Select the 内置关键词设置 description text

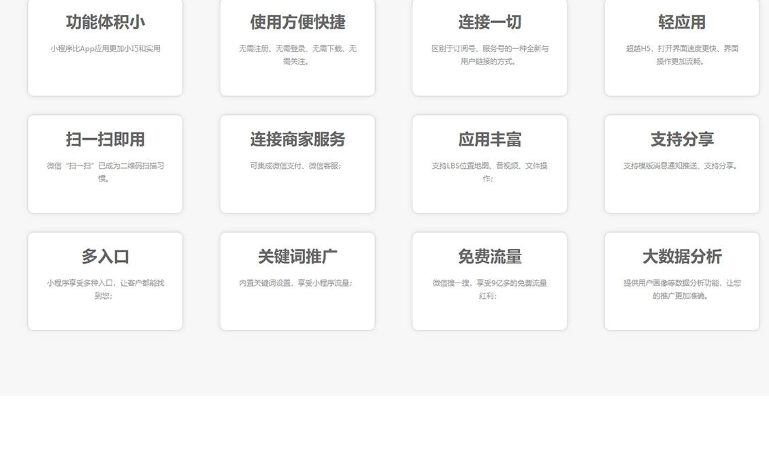coord(296,283)
